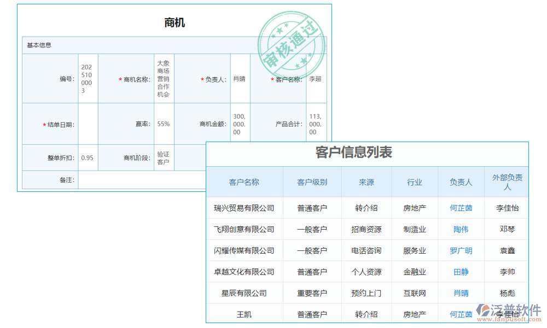
Task: Click the 行业 column header
Action: [415, 181]
